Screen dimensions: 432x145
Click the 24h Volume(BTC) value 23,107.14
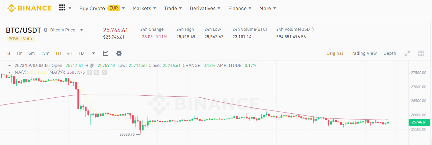tap(242, 37)
